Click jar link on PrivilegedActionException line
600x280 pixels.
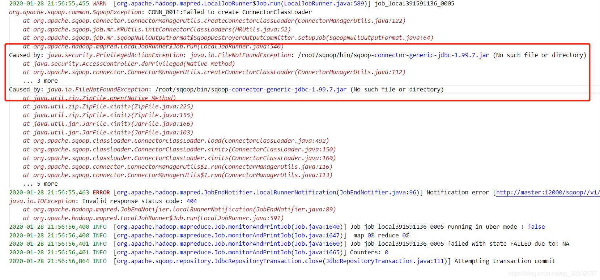432,55
